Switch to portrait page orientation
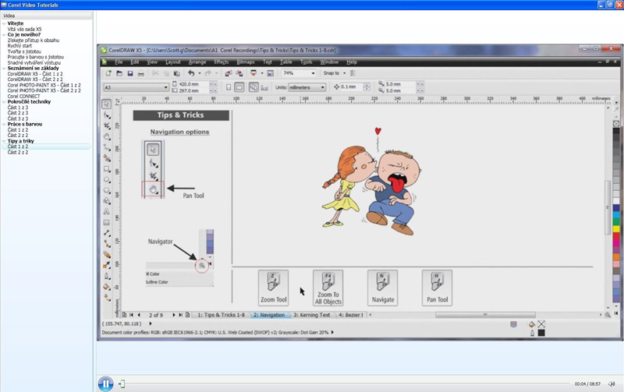624x392 pixels. (229, 87)
